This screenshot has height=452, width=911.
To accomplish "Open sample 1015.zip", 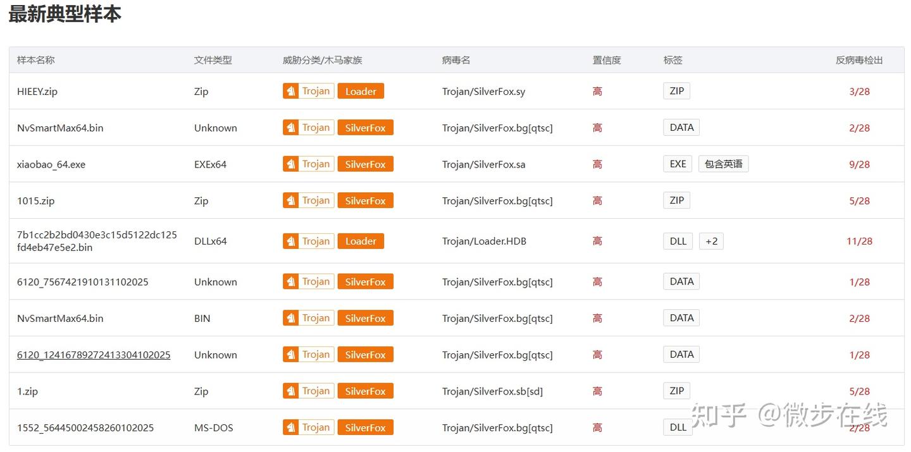I will point(36,201).
